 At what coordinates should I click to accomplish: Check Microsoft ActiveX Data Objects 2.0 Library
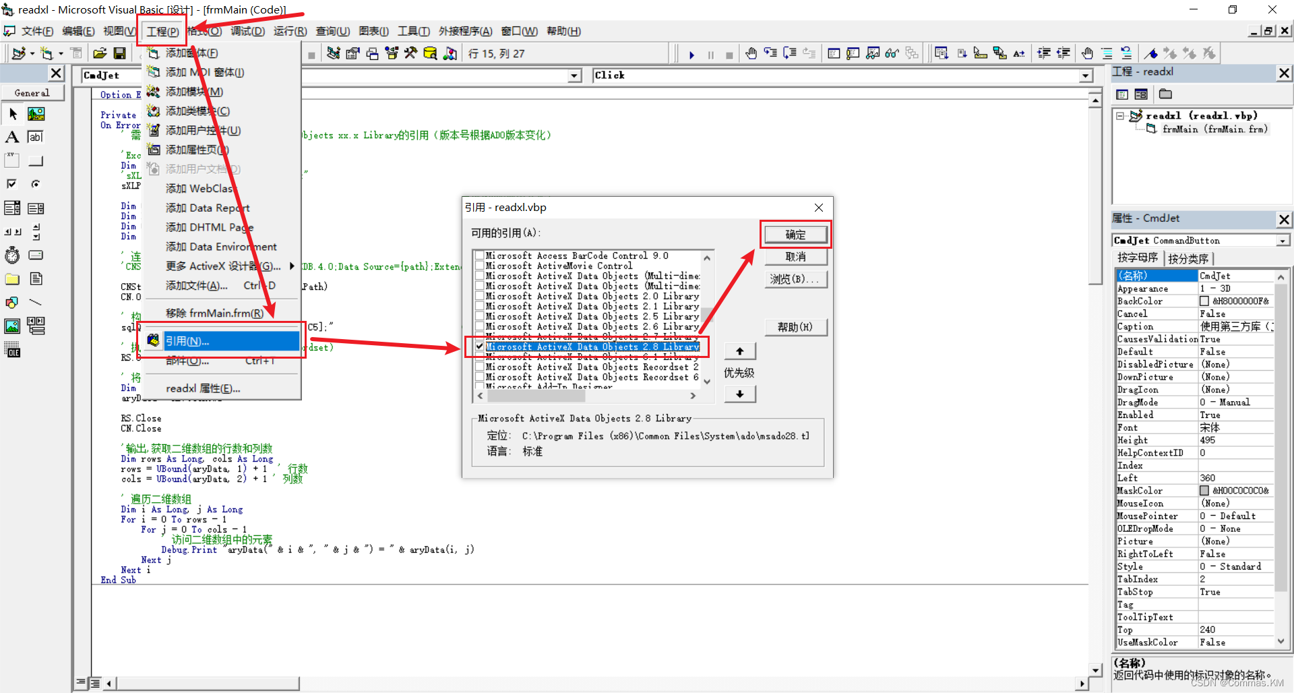click(x=479, y=296)
